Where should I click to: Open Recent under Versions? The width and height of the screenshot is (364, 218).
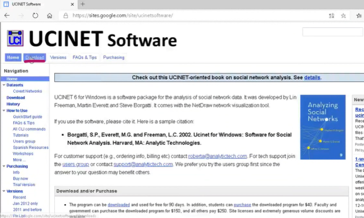click(20, 197)
